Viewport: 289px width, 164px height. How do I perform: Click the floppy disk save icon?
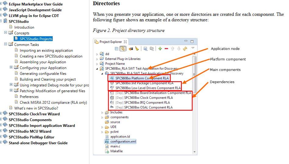pos(146,49)
